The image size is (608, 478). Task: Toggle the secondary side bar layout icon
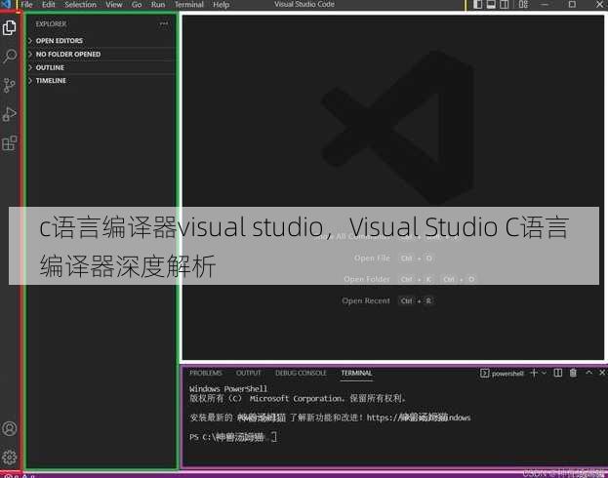(x=505, y=4)
